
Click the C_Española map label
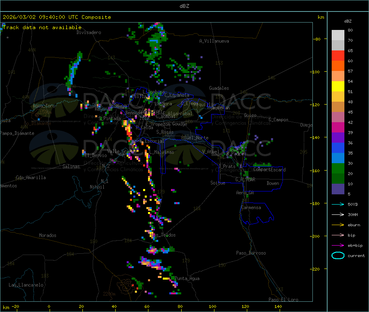click(x=177, y=95)
